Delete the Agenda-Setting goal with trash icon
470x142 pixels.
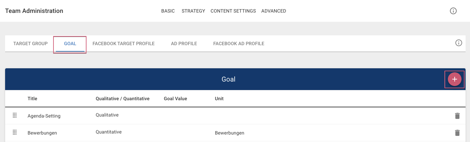coord(457,116)
